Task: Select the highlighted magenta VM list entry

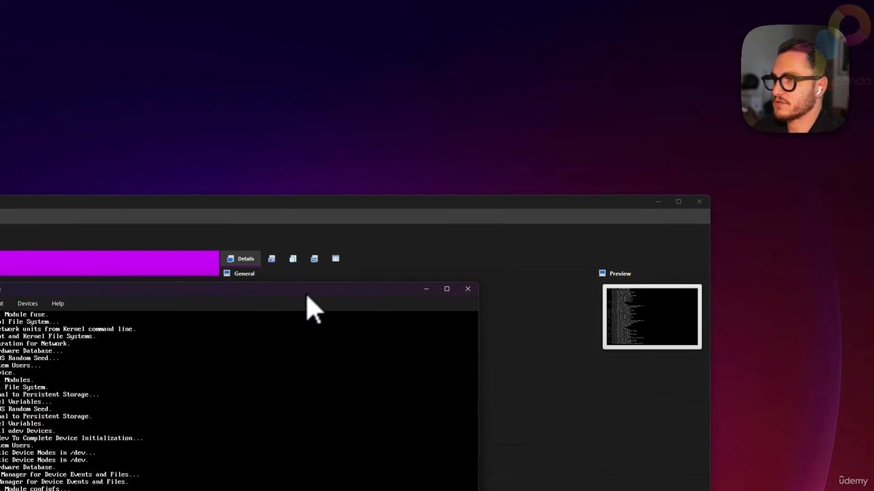Action: (x=109, y=263)
